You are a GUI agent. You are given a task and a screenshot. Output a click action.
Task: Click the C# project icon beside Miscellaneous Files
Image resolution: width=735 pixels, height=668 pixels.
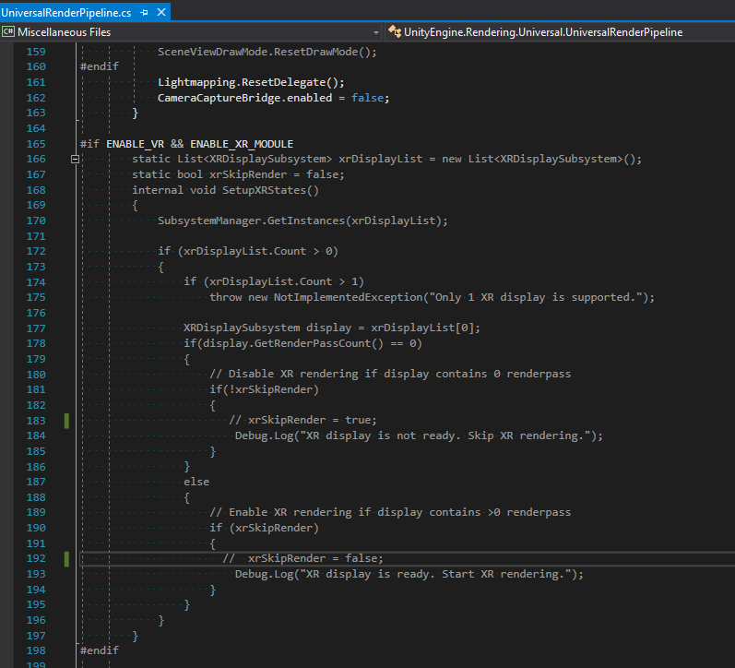8,31
